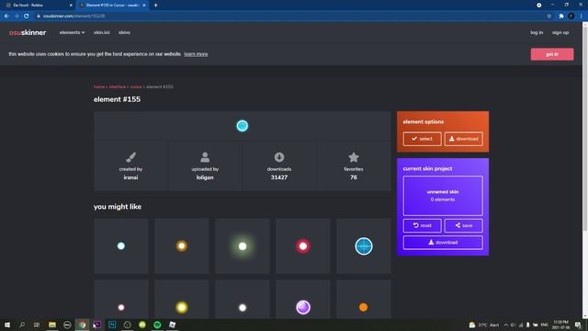The image size is (588, 331).
Task: Open the solid orange cursor thumbnail
Action: click(364, 300)
